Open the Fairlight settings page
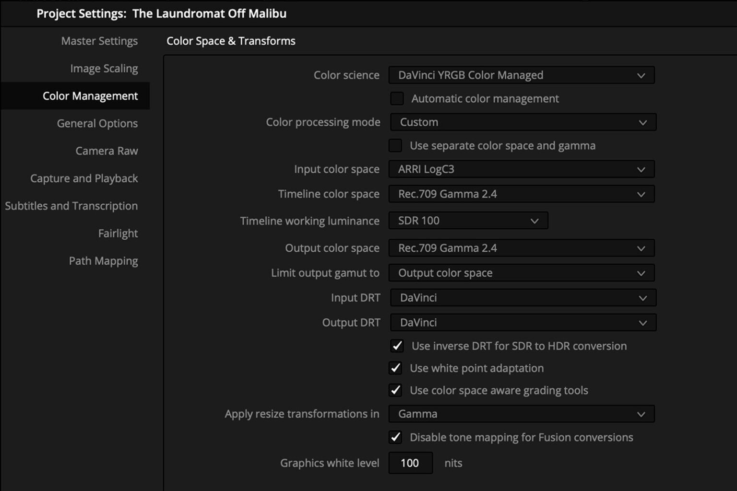 118,233
